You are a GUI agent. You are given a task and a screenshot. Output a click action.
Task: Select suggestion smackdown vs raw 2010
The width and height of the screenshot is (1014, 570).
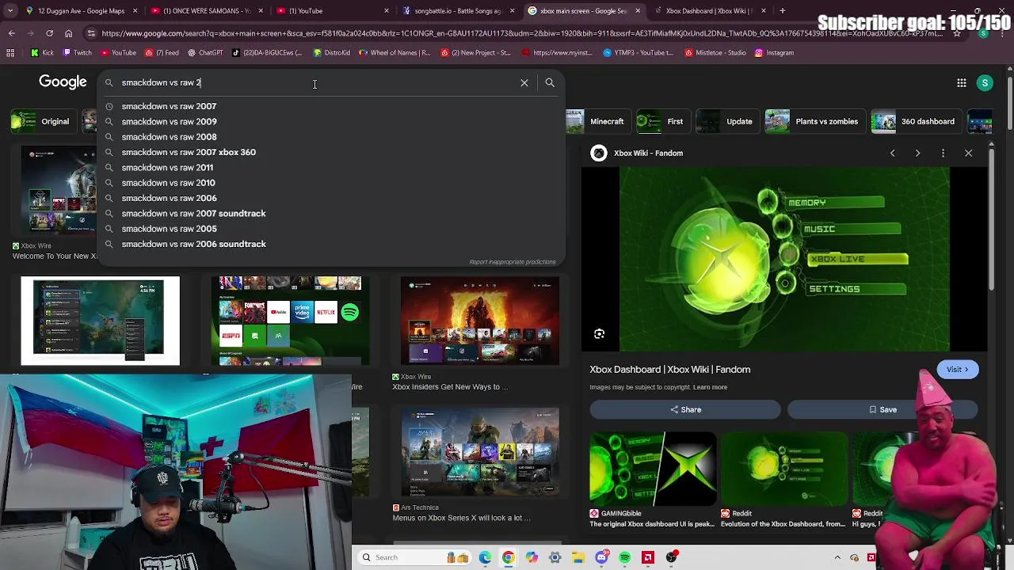(x=331, y=183)
